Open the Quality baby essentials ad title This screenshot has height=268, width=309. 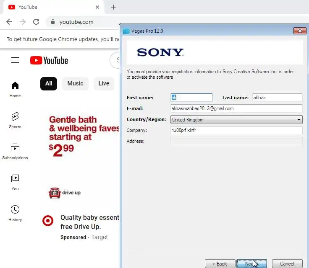[x=90, y=222]
